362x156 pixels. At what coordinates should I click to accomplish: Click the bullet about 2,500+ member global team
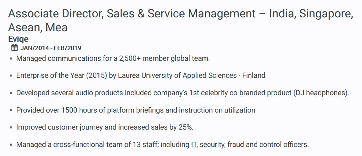point(113,58)
